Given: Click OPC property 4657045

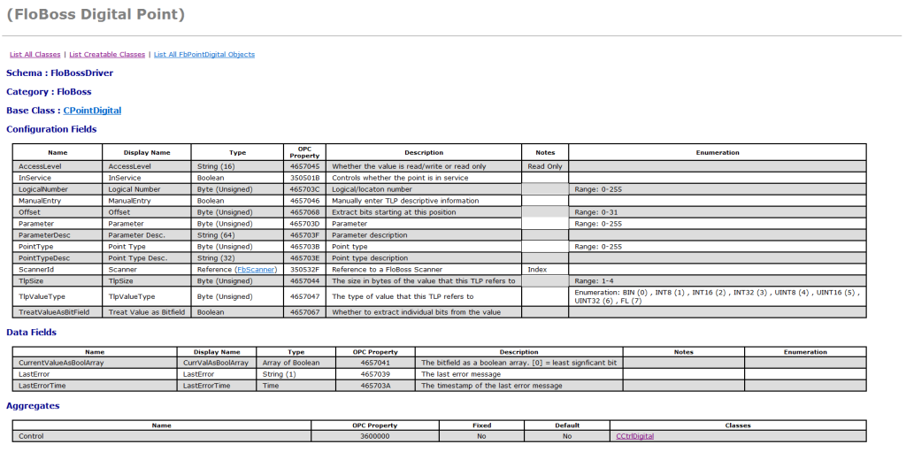Looking at the screenshot, I should click(304, 166).
